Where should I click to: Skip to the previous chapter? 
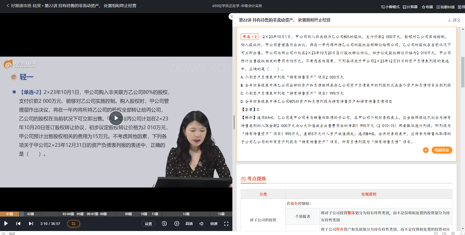[18, 224]
